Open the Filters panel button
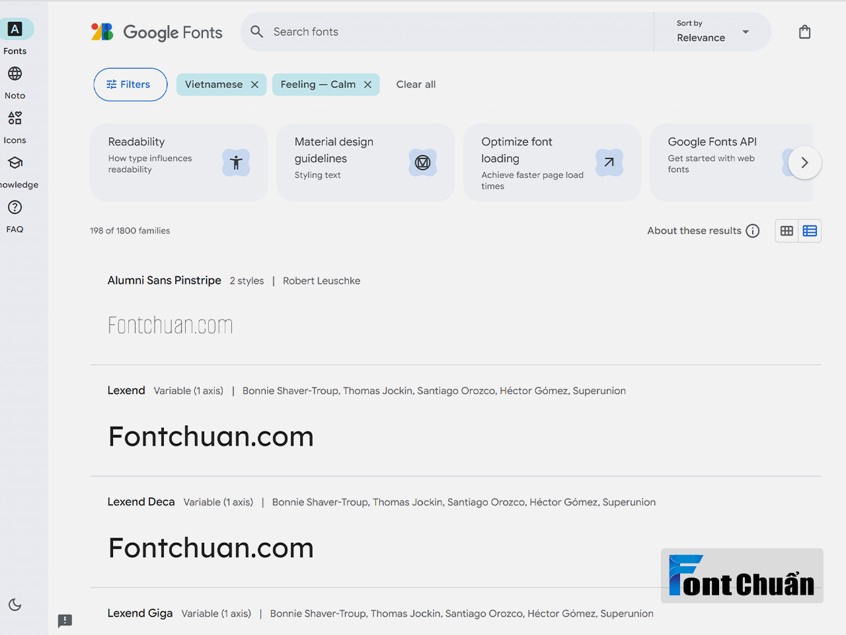846x635 pixels. coord(130,85)
